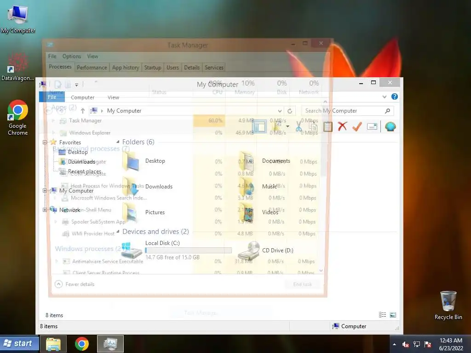
Task: Click the Properties icon in Quick Access Toolbar
Action: [58, 85]
